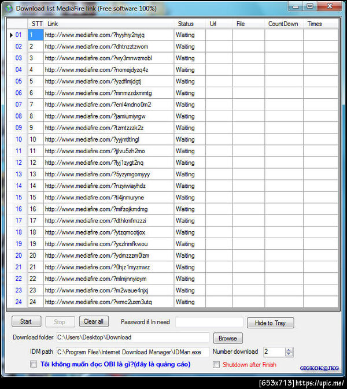Select link cell '?jamiumiyrgw'
This screenshot has height=389, width=347.
click(109, 116)
